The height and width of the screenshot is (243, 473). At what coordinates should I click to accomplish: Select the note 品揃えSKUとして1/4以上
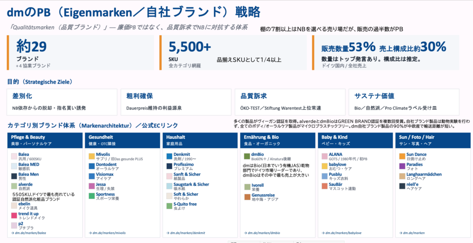coord(249,60)
